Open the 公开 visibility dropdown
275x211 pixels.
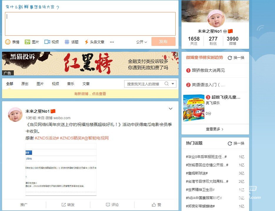141,42
